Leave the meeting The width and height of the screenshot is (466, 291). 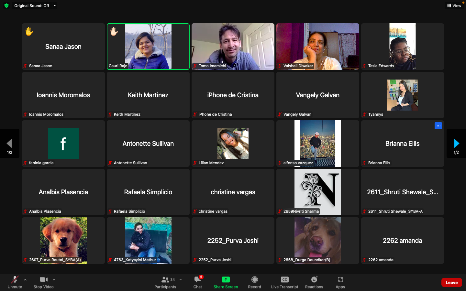pyautogui.click(x=451, y=282)
